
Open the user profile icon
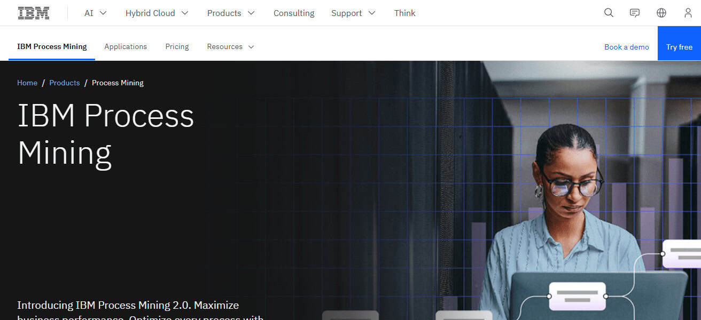(x=688, y=13)
